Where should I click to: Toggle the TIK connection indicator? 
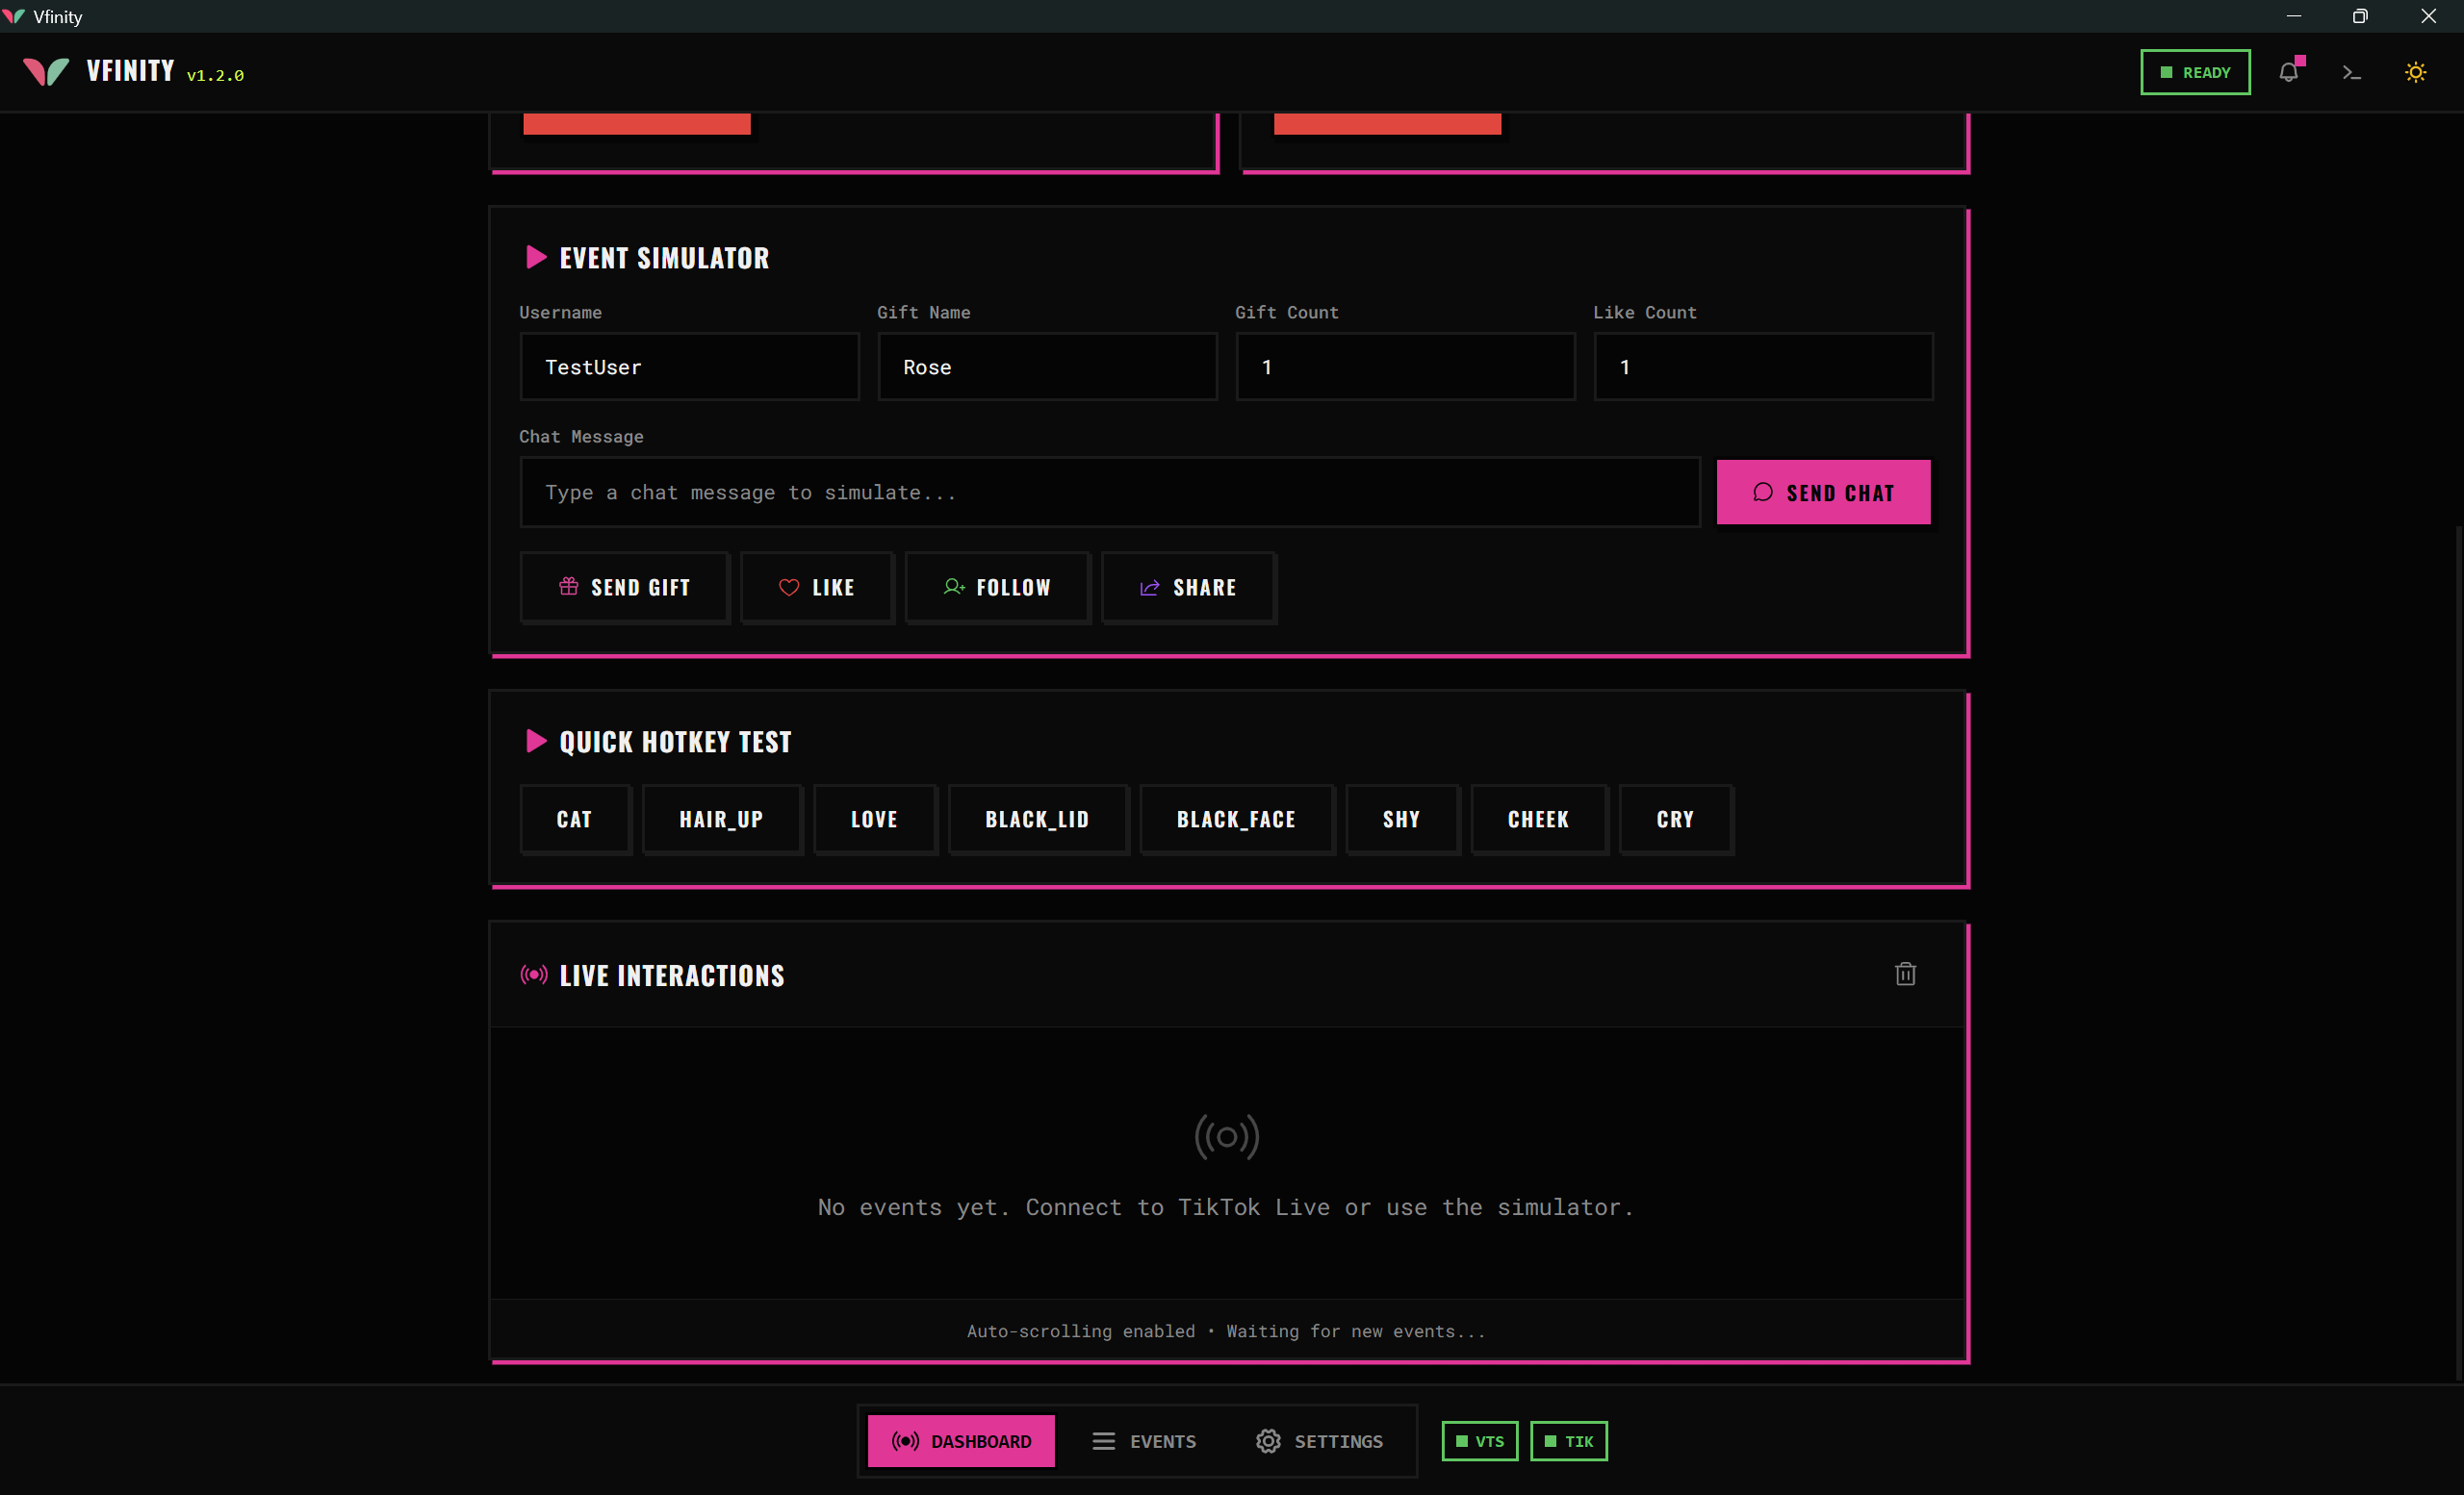click(x=1568, y=1440)
